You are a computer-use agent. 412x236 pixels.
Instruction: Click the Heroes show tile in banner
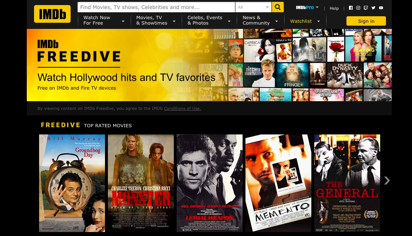[309, 50]
